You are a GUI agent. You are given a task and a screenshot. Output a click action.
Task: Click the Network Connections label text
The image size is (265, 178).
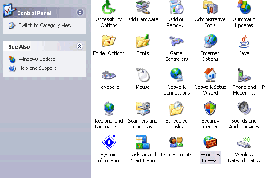coord(177,90)
